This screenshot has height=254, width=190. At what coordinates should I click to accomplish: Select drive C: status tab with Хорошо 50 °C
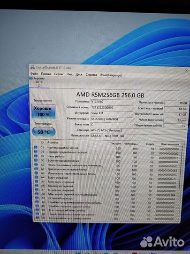pyautogui.click(x=38, y=82)
